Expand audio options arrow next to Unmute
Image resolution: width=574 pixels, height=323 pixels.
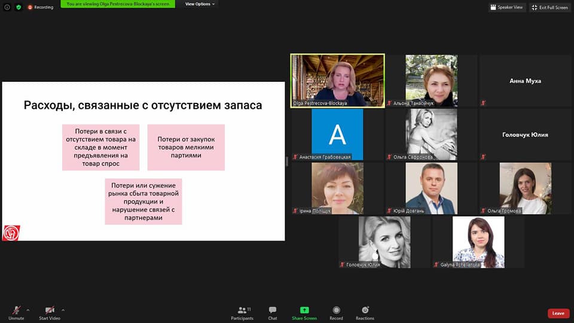[28, 310]
